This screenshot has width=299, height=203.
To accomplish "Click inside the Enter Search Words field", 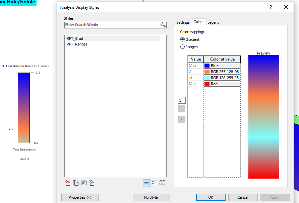I will click(111, 25).
